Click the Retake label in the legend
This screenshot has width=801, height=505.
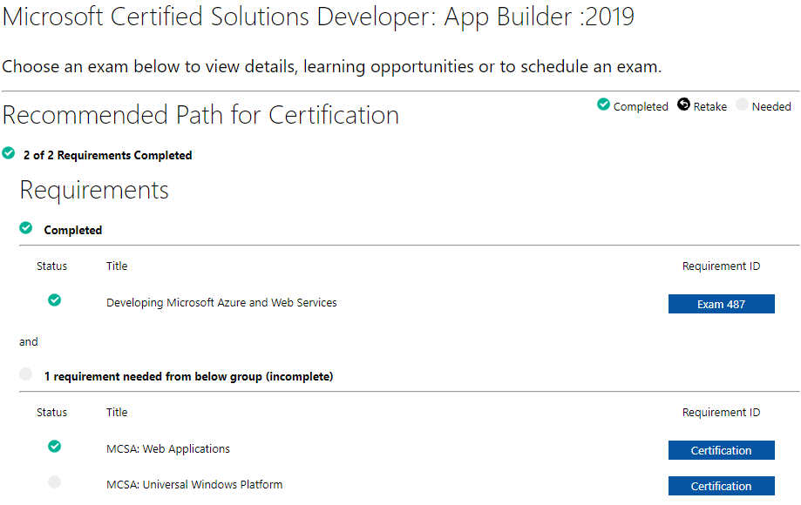tap(710, 106)
